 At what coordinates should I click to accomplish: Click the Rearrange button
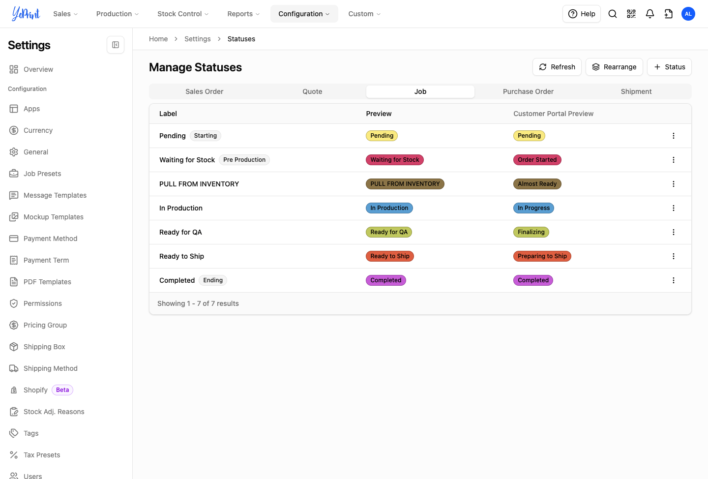pos(614,67)
